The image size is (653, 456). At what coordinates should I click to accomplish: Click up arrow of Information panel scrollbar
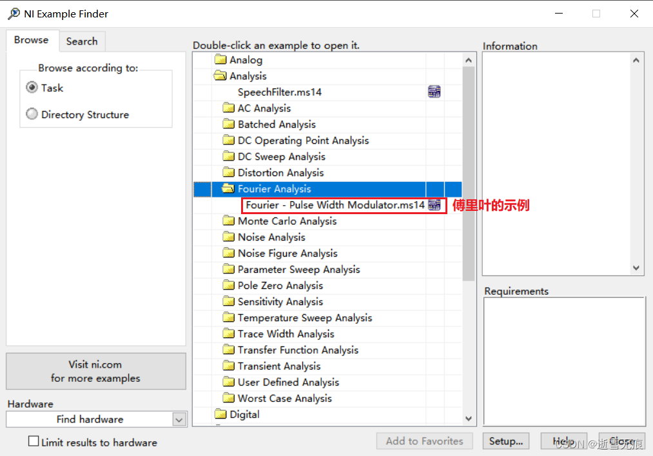coord(636,61)
